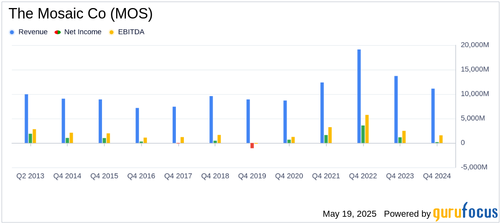Select the Q4 2021 EBITDA bar

330,135
